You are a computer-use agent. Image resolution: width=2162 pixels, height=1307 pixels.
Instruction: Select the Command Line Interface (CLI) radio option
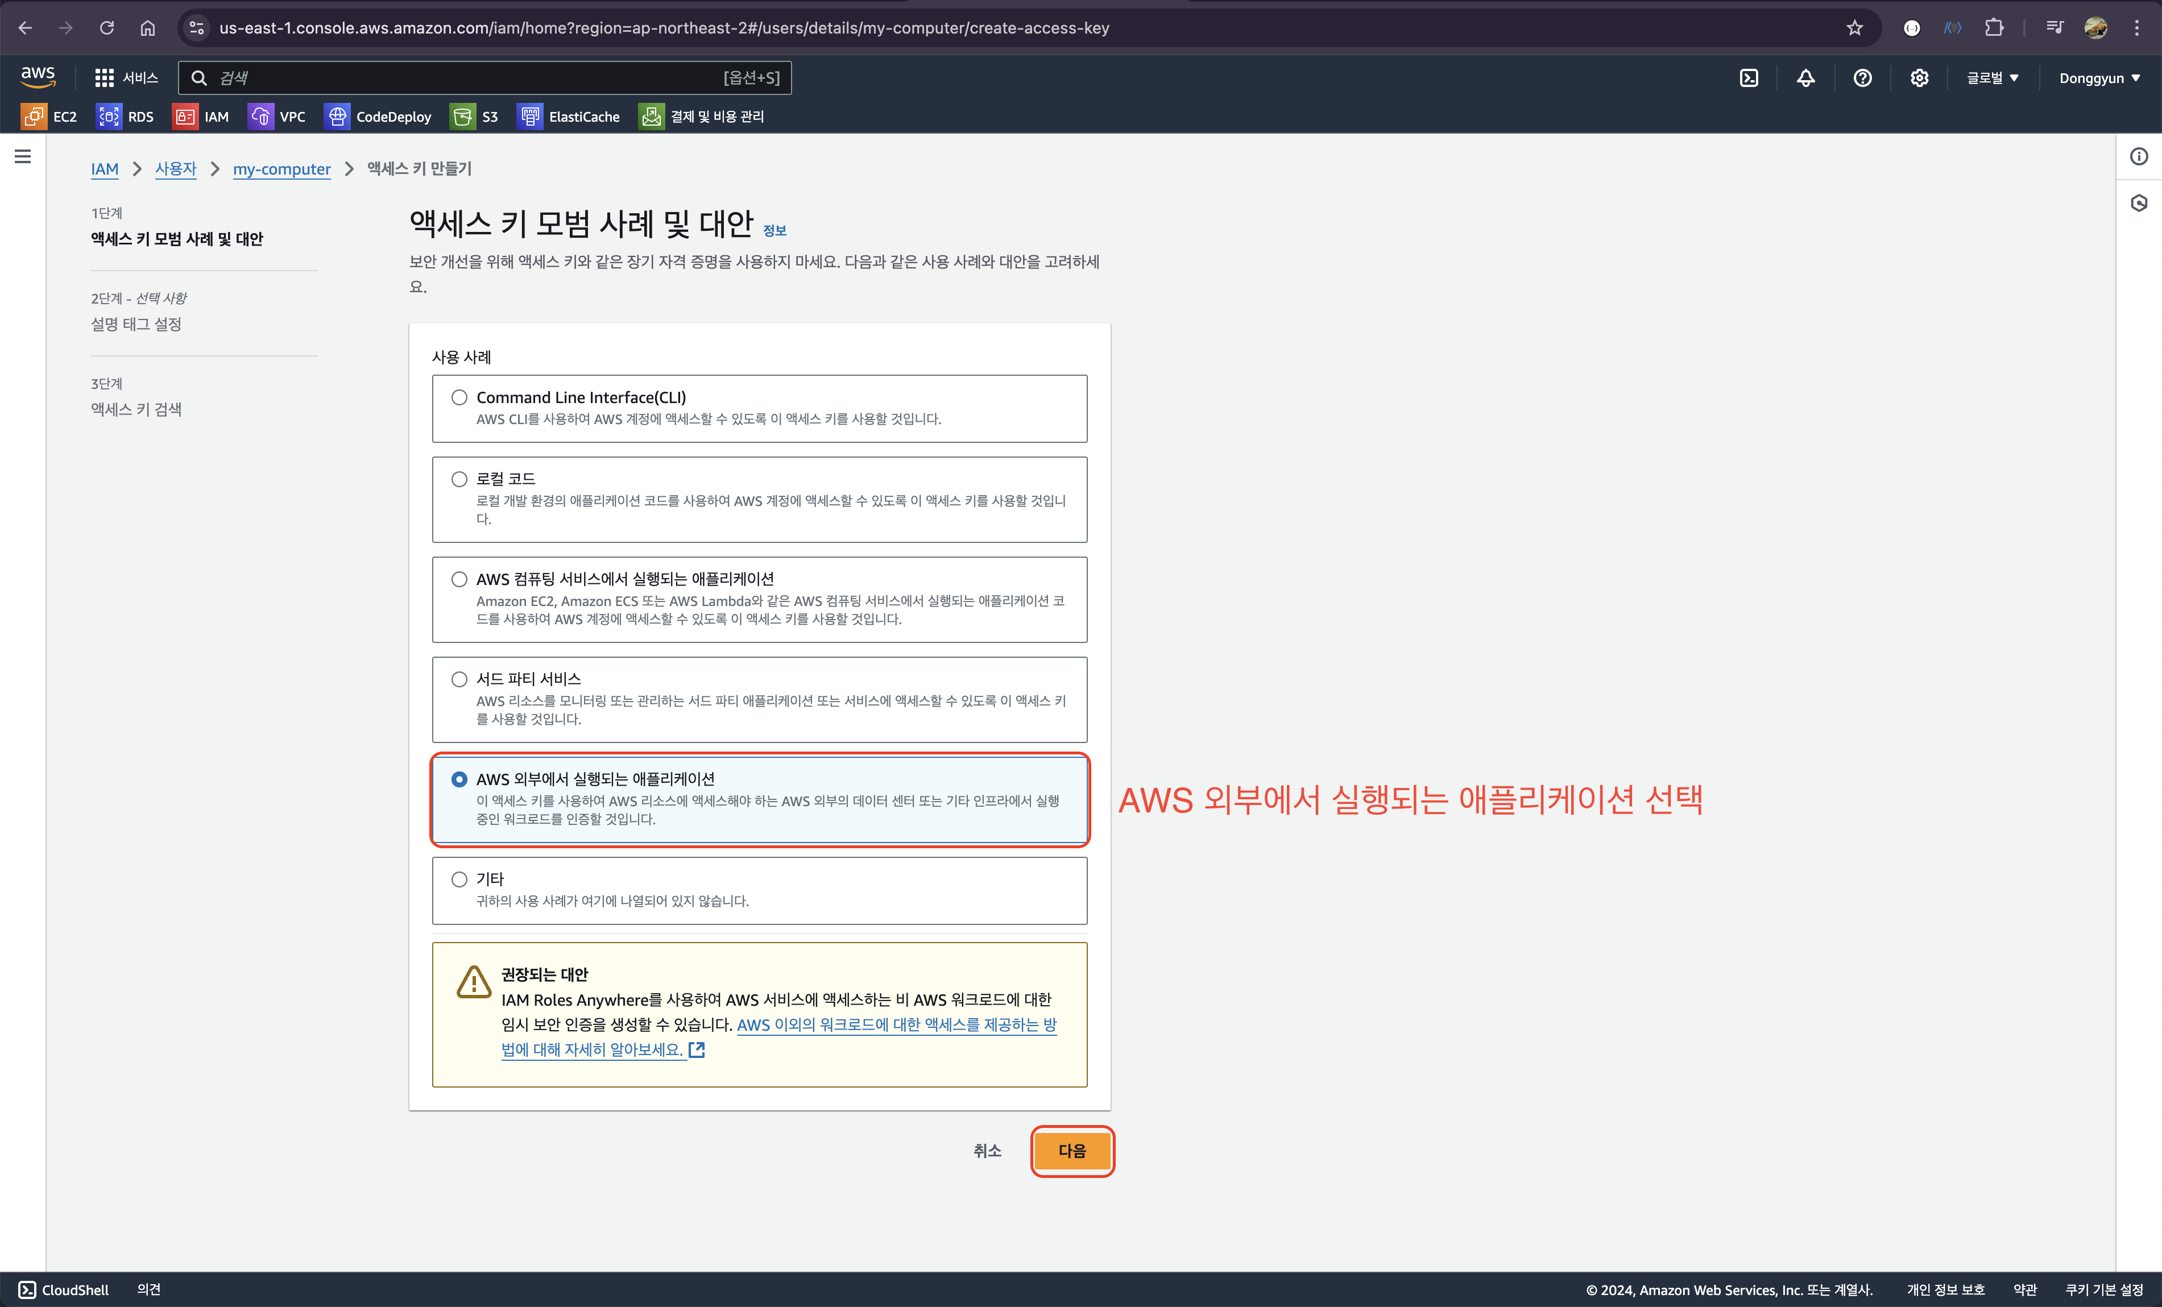pos(459,397)
